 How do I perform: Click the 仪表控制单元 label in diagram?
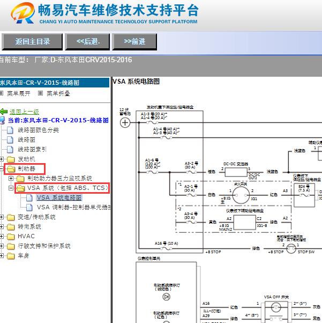(149, 258)
